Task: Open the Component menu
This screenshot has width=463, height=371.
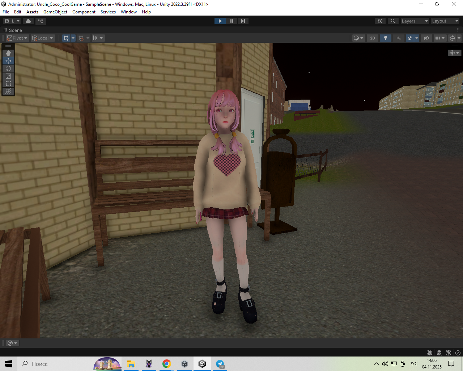Action: pyautogui.click(x=84, y=12)
